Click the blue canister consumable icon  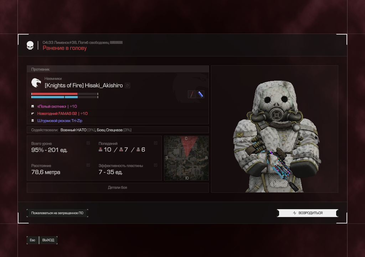[200, 94]
